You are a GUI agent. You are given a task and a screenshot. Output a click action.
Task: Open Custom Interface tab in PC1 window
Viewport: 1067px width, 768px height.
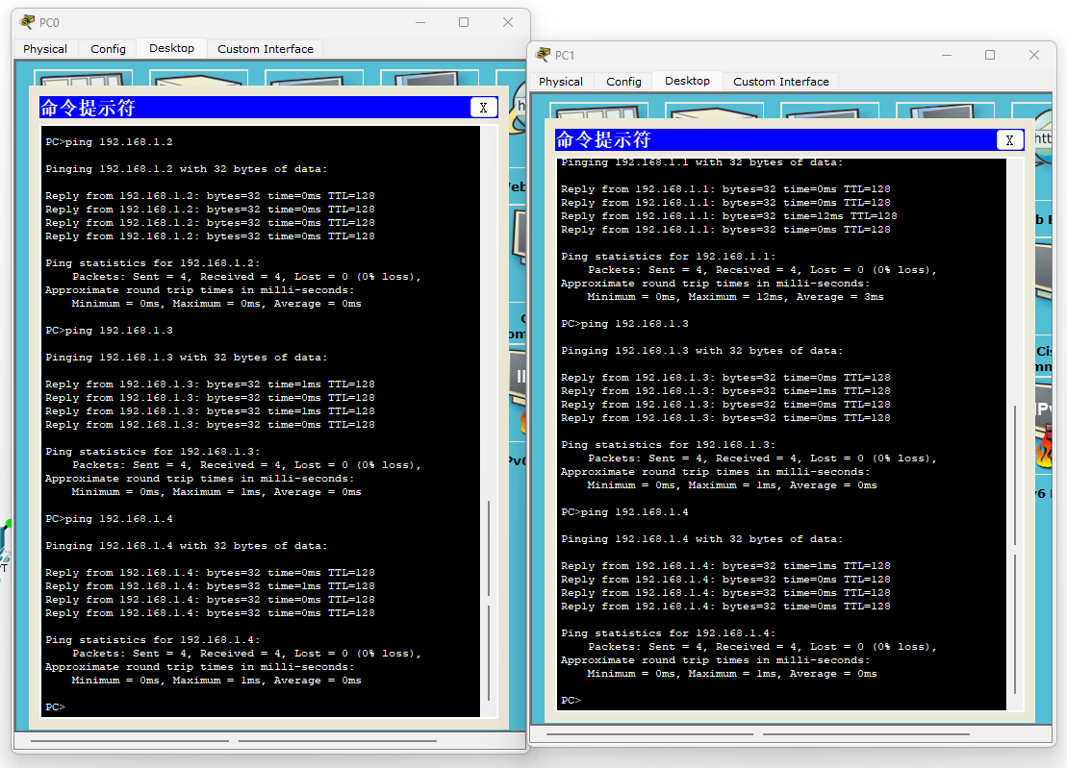[x=781, y=82]
